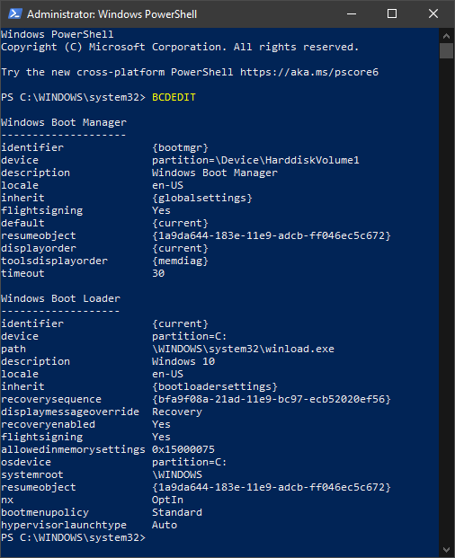Click Boot Loader's device partition=C: value
This screenshot has width=455, height=558.
click(190, 336)
